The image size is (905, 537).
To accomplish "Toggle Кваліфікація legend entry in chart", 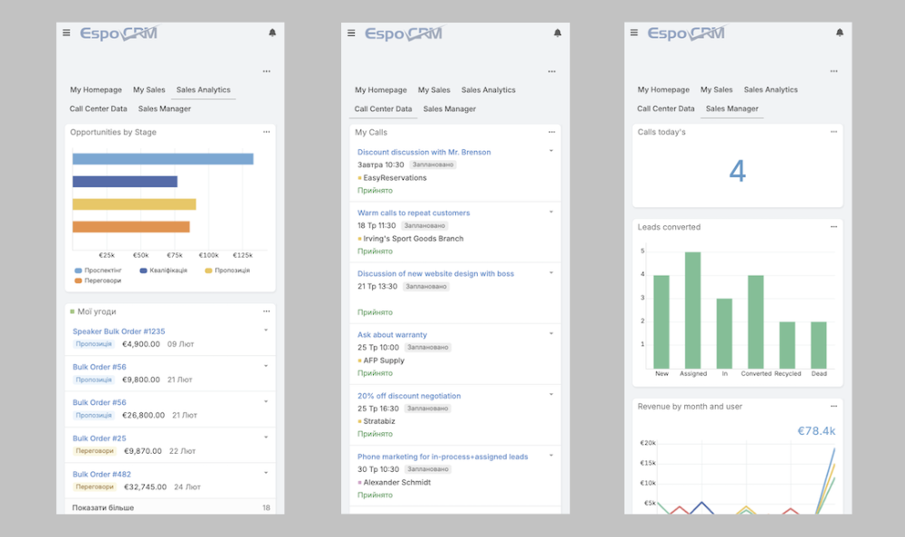I will (x=163, y=270).
